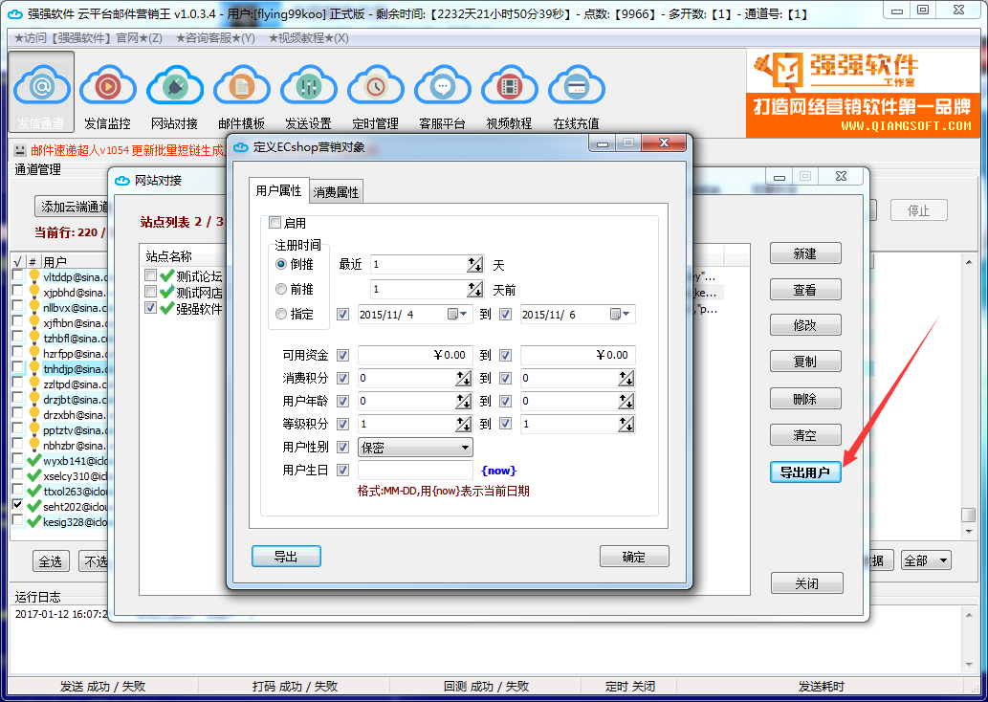The height and width of the screenshot is (702, 988).
Task: Click the run log scrollbar down arrow
Action: pyautogui.click(x=969, y=664)
